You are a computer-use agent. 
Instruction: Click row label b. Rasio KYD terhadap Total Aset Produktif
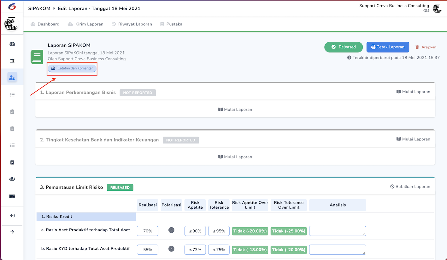[85, 249]
